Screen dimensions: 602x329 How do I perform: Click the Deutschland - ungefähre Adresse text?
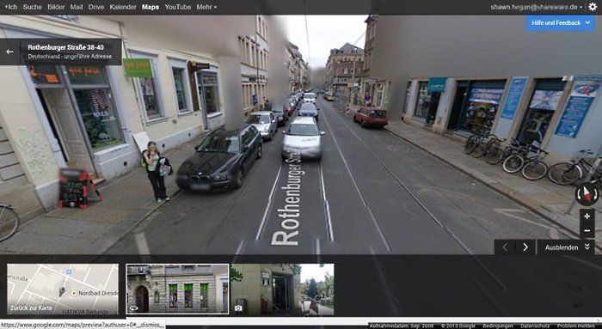pos(70,57)
